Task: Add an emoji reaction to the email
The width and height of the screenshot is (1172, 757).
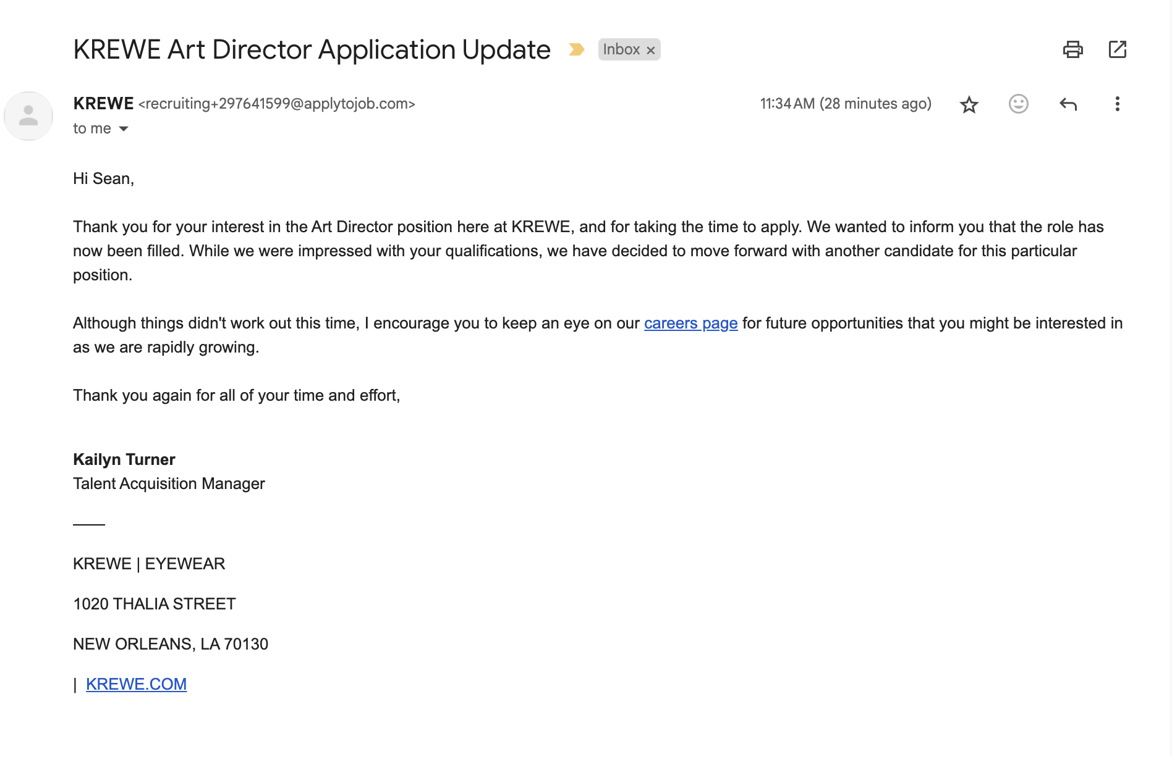Action: pos(1018,104)
